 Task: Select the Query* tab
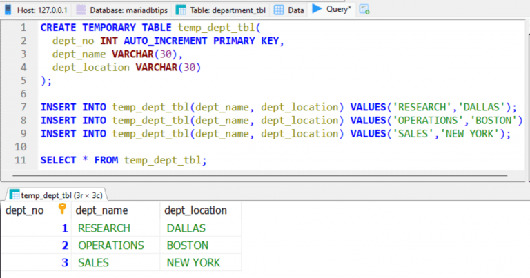[x=331, y=9]
